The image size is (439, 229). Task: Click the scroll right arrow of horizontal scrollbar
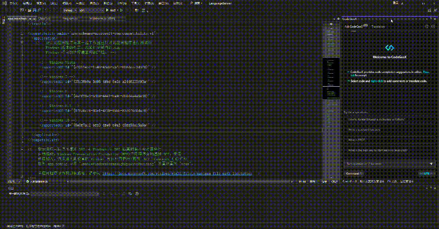click(292, 181)
